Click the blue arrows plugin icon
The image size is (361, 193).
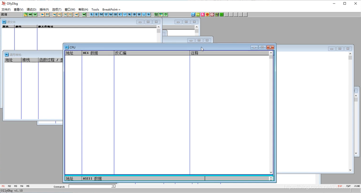click(x=193, y=14)
